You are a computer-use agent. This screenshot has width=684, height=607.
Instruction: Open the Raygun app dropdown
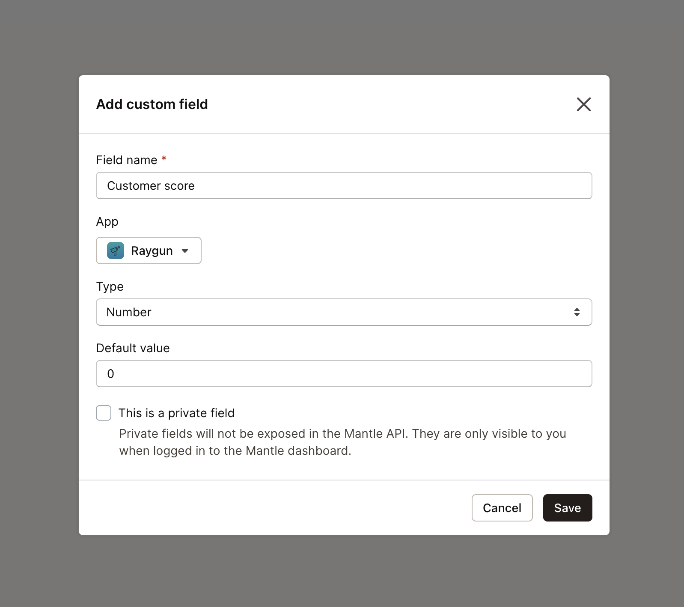[x=149, y=250]
